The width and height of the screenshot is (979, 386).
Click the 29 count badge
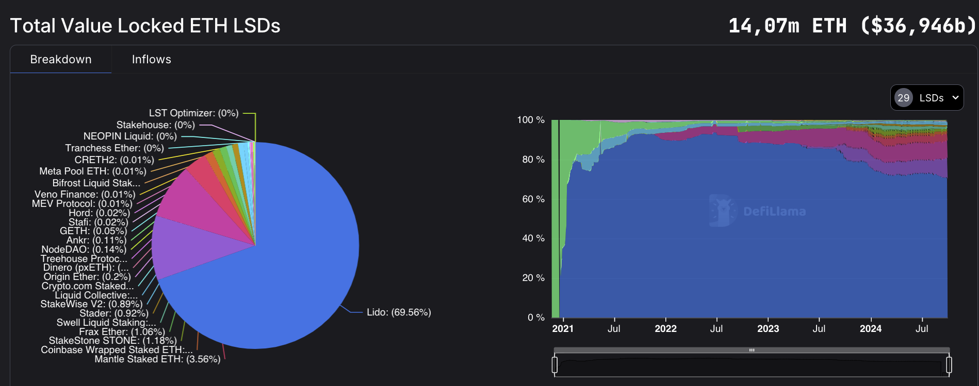[x=904, y=98]
